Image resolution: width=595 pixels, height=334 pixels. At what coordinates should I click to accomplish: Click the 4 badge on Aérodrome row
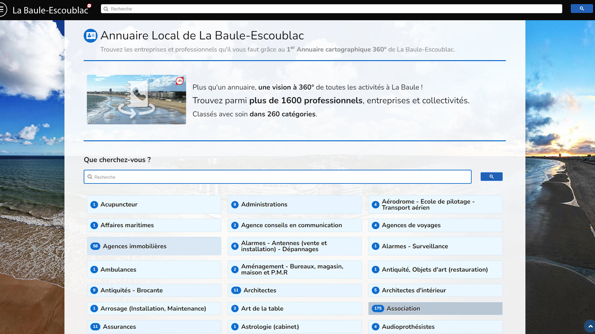[x=376, y=205]
